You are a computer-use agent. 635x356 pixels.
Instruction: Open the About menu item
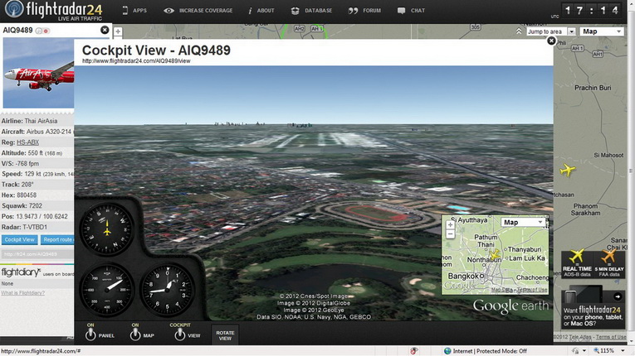(261, 11)
